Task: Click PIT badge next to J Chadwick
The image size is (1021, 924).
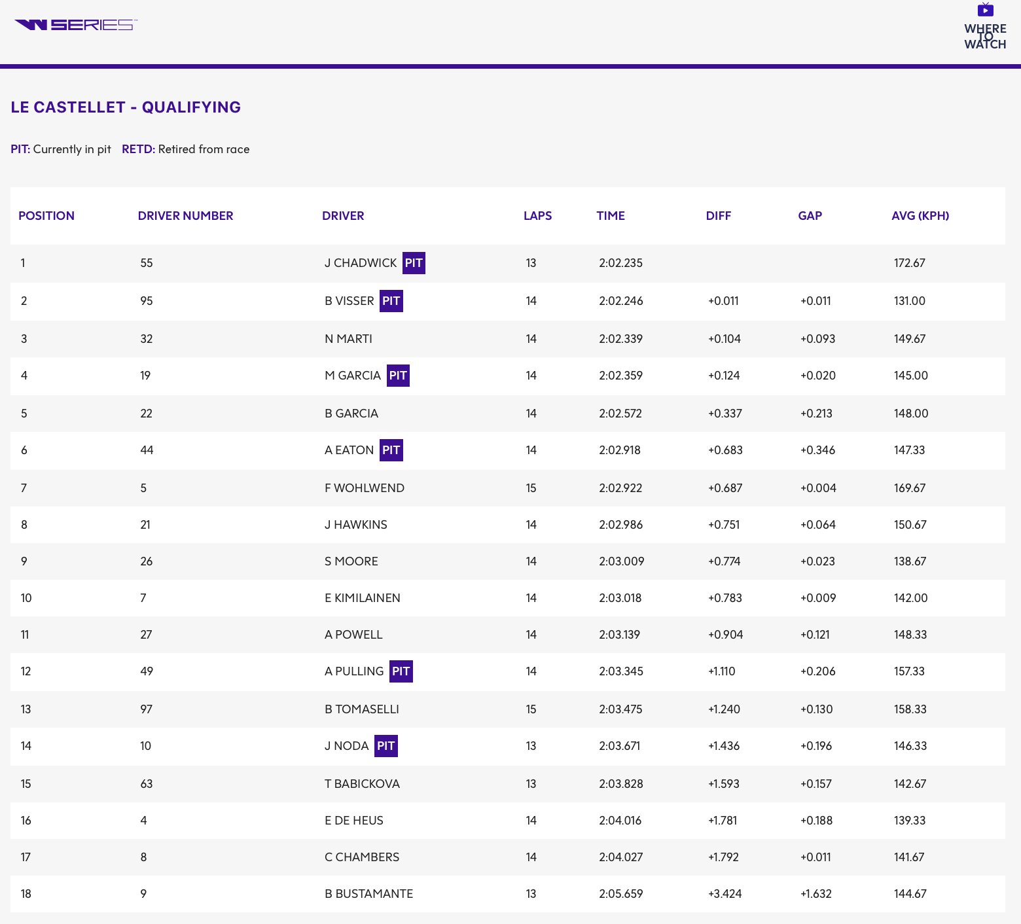Action: pos(414,263)
